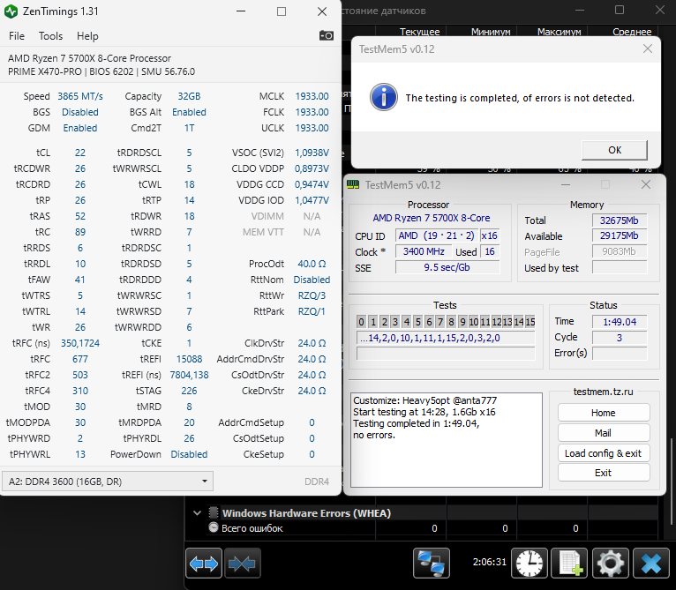Screen dimensions: 676x590
Task: Click the collapse columns arrows icon
Action: tap(241, 563)
